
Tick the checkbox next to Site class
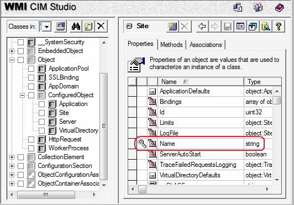coord(41,113)
